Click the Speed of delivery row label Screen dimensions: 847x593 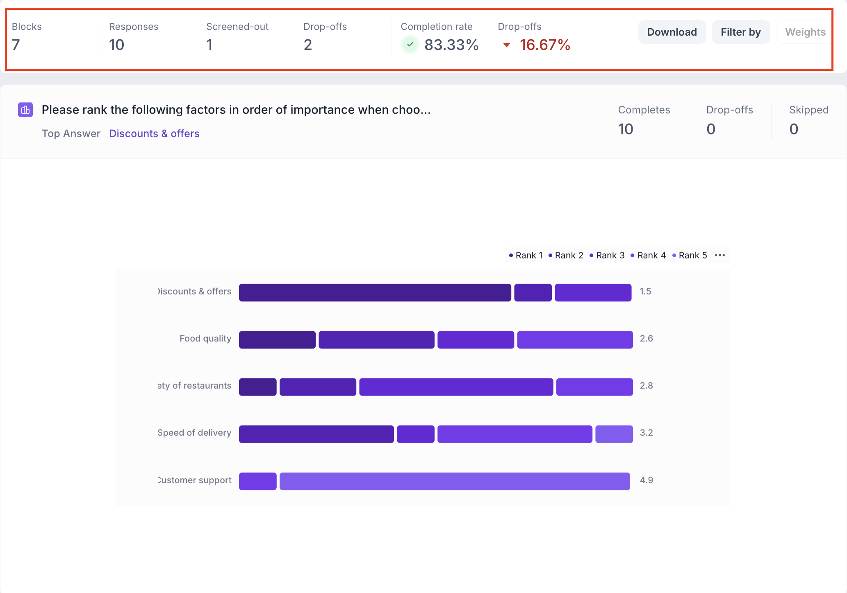point(194,432)
